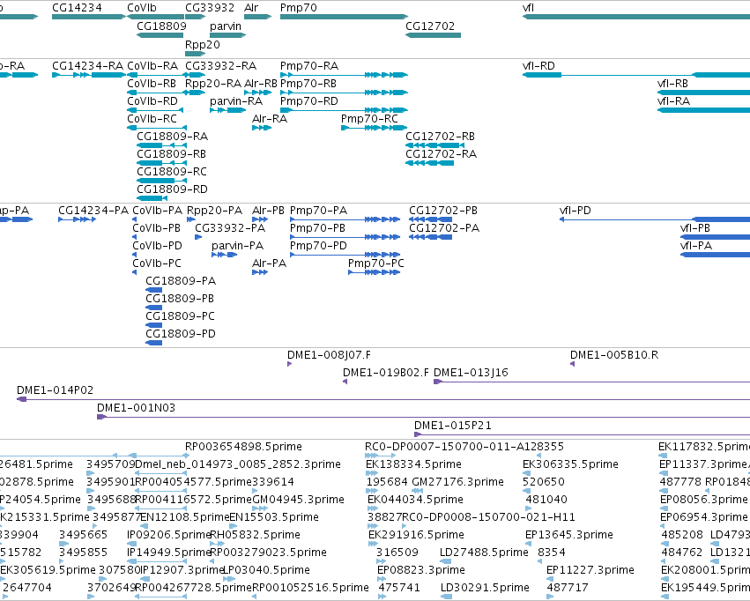Select protein CoVIb-PA
Screen dimensions: 750x601
click(135, 219)
